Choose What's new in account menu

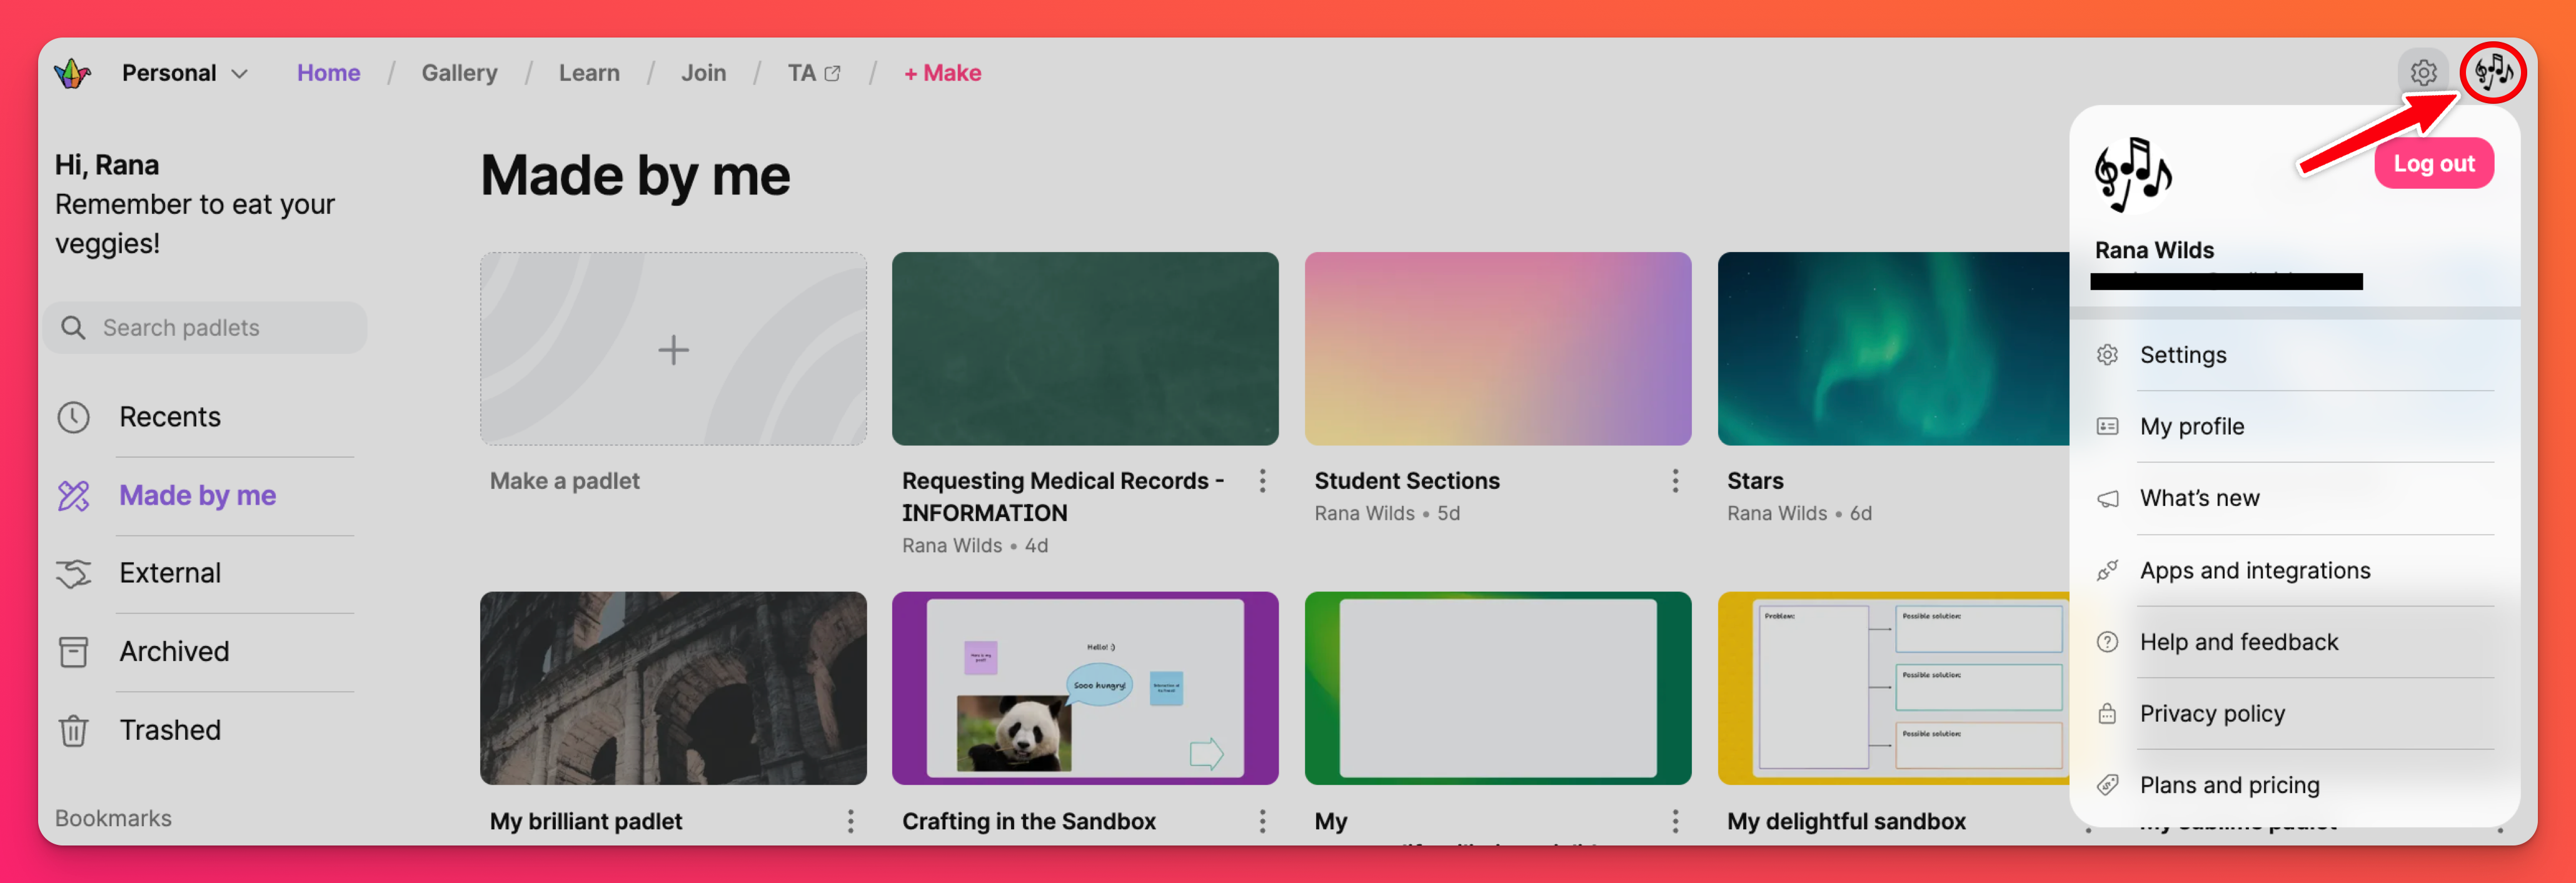[x=2199, y=498]
